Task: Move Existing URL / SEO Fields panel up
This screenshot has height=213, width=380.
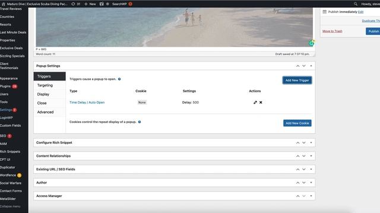Action: 297,169
